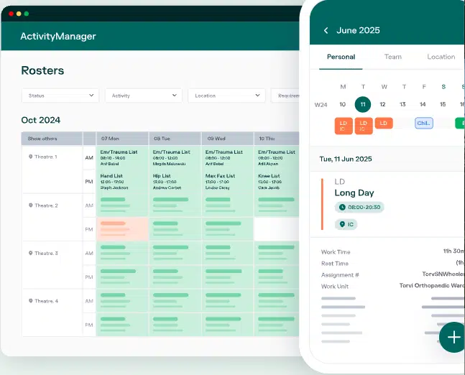This screenshot has width=465, height=375.
Task: Expand the Activity filter dropdown
Action: coord(144,96)
